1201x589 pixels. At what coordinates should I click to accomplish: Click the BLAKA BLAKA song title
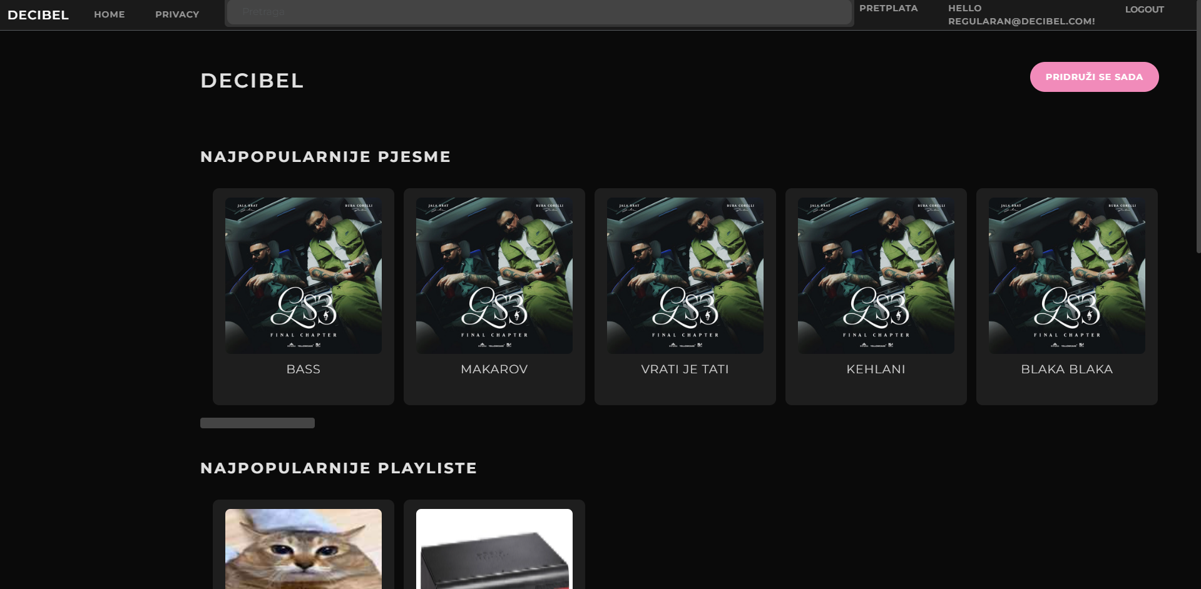1067,369
